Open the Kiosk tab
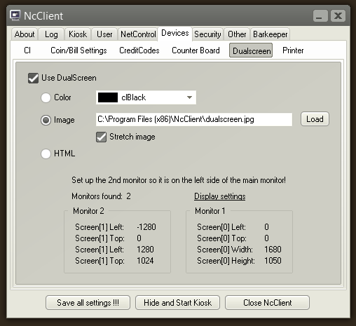Image resolution: width=356 pixels, height=326 pixels. pos(78,34)
